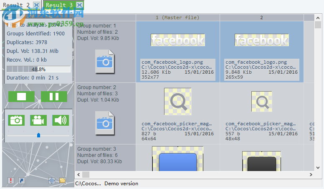
Task: Click the vertical scrollbar down arrow
Action: 318,168
